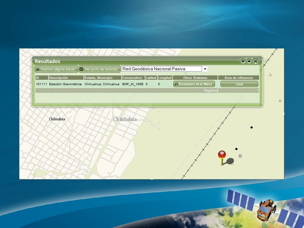304x228 pixels.
Task: Close the Resultados panel with the X icon
Action: coord(256,61)
